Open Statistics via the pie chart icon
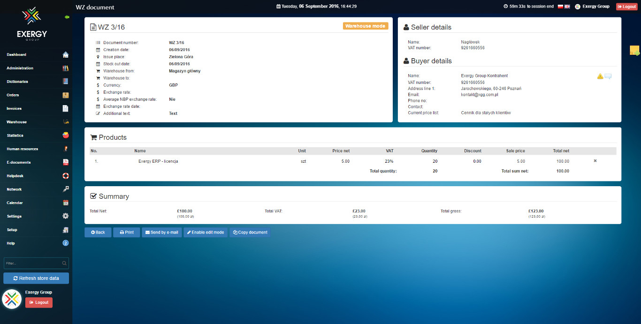Image resolution: width=641 pixels, height=324 pixels. 66,136
